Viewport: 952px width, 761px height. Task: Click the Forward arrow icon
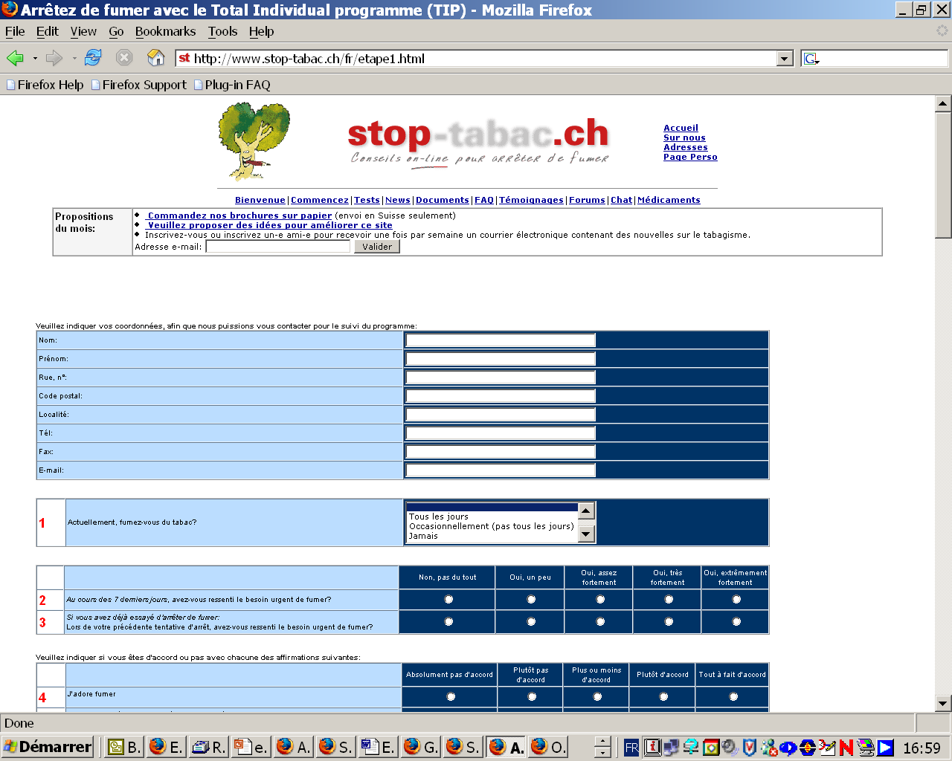pos(54,58)
